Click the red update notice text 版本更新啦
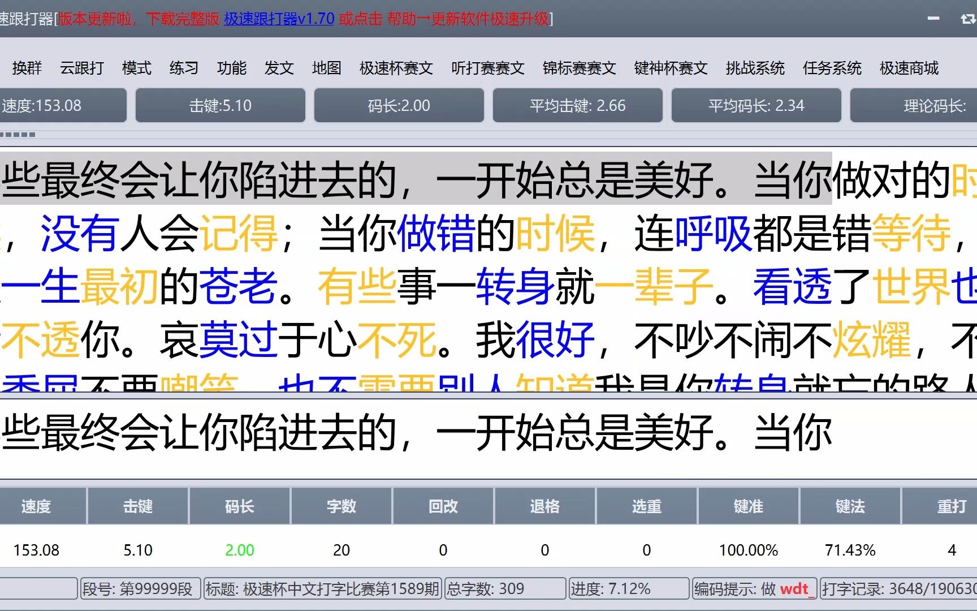Screen dimensions: 977x611 coord(95,19)
